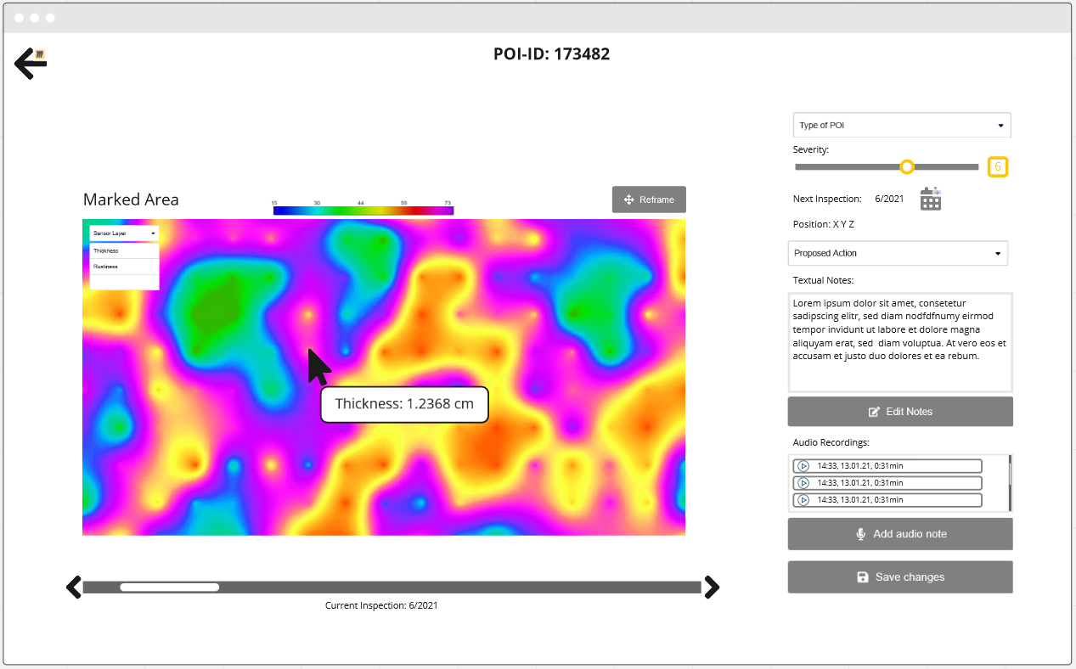Image resolution: width=1076 pixels, height=669 pixels.
Task: Save changes to this POI
Action: [x=900, y=577]
